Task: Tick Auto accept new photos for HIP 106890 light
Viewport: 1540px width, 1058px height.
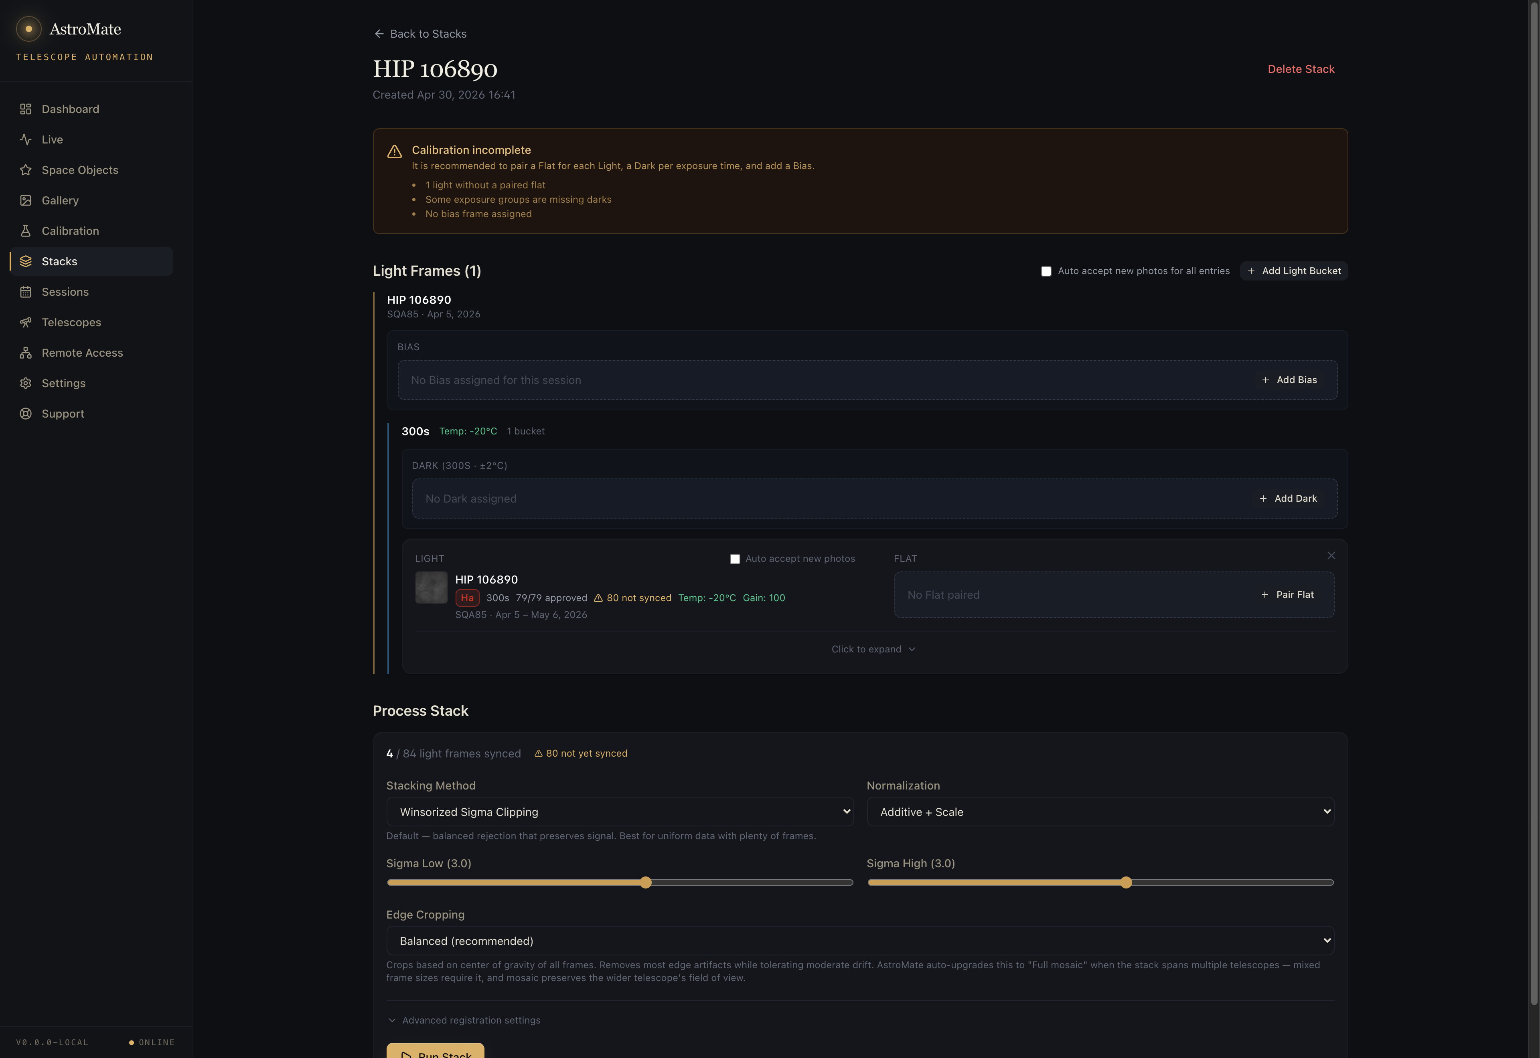Action: 735,559
